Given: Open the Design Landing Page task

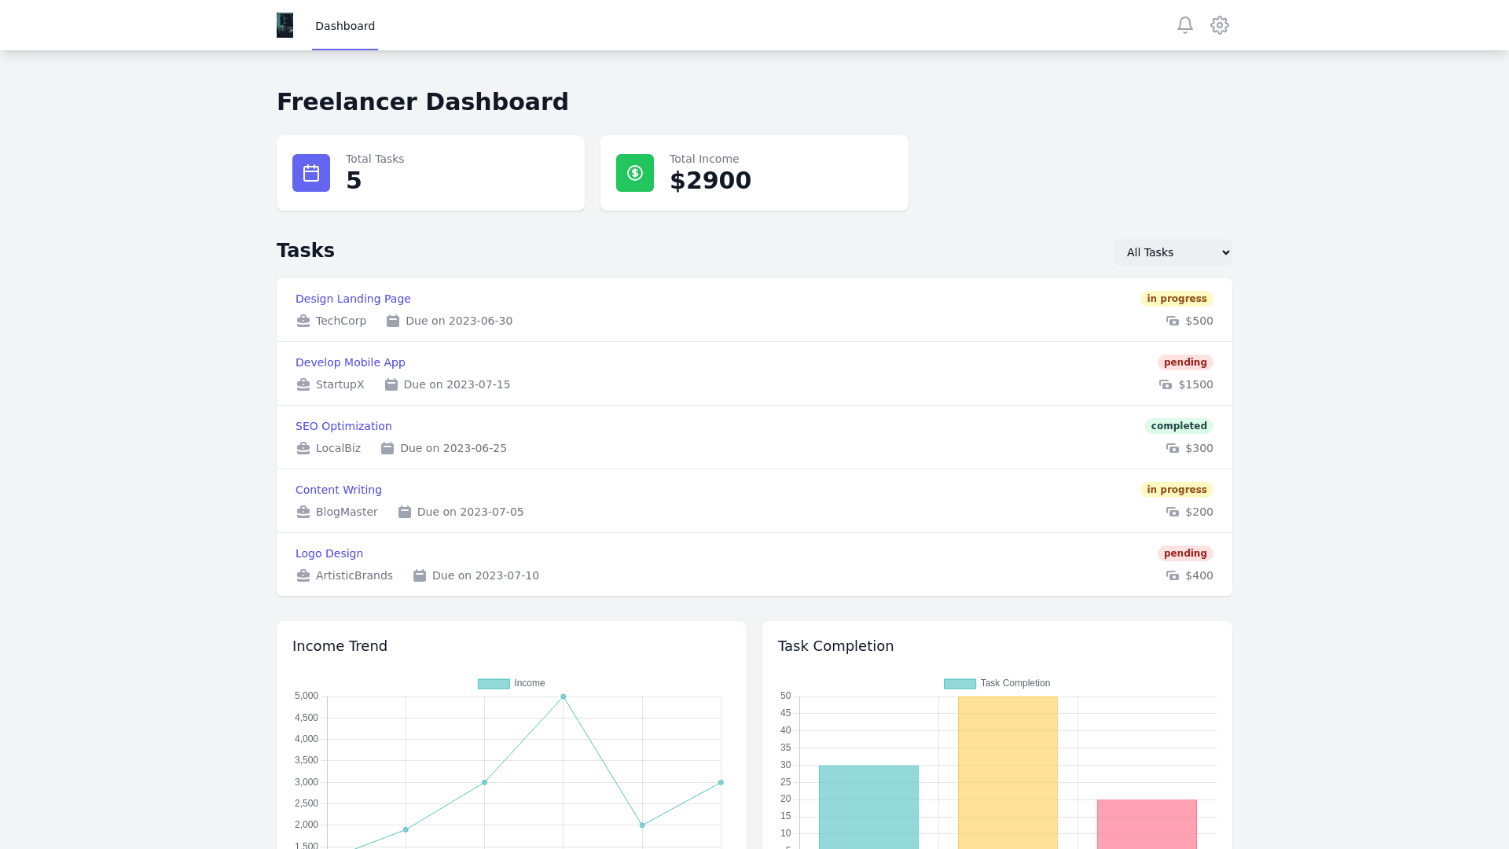Looking at the screenshot, I should pos(353,299).
